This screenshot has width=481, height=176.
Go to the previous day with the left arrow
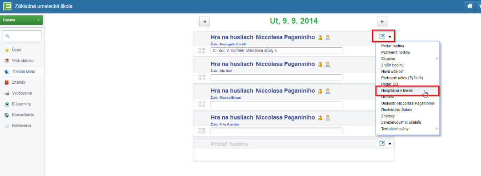coord(204,21)
